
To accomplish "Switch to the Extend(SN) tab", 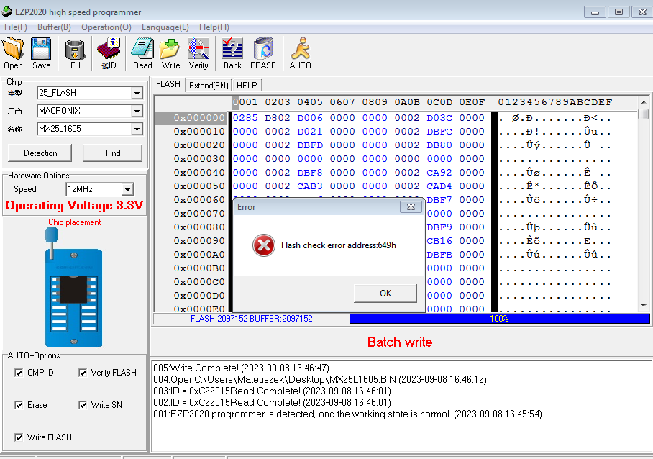I will [209, 86].
